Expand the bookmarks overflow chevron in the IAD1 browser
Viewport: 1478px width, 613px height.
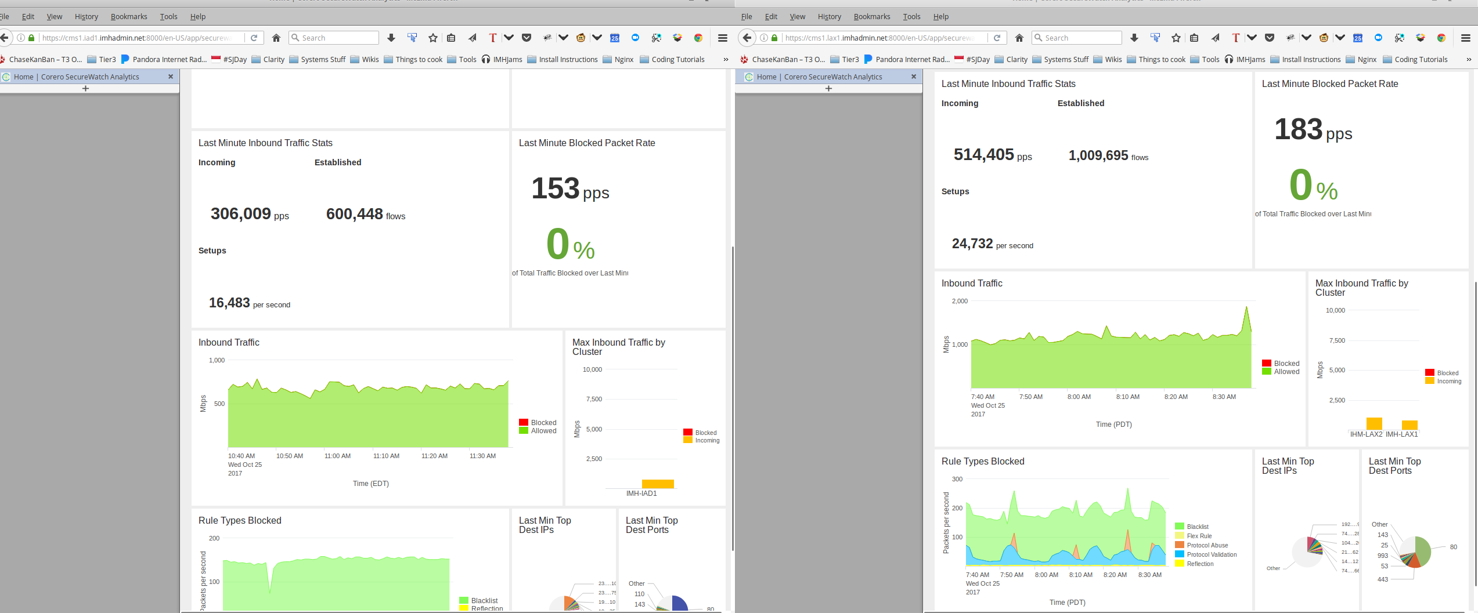[x=725, y=59]
